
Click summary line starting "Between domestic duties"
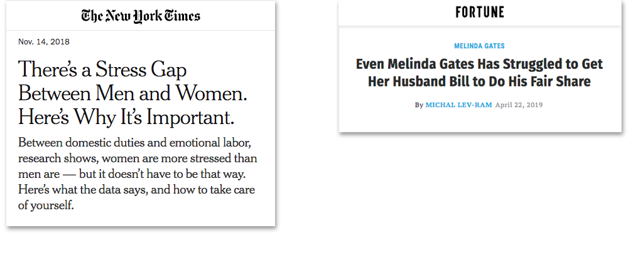pos(134,143)
